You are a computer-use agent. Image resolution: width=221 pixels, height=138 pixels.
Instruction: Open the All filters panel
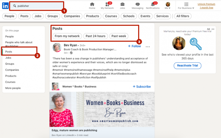click(x=182, y=16)
